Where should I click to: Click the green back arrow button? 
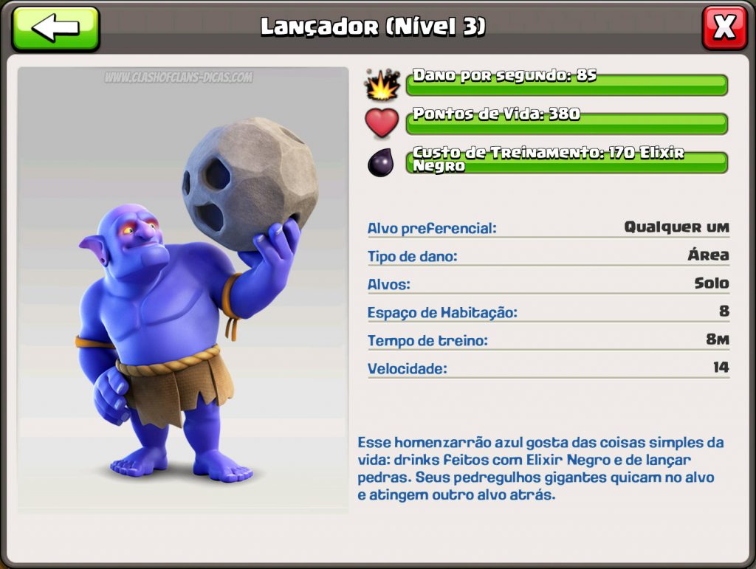click(x=56, y=28)
